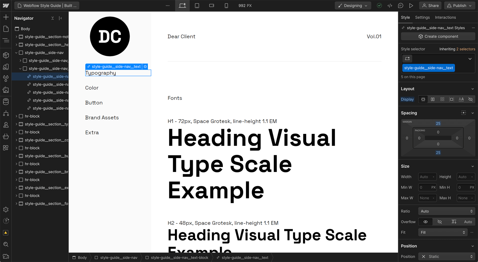Set overflow to Visible eye icon
Viewport: 478px width, 262px height.
pos(425,222)
